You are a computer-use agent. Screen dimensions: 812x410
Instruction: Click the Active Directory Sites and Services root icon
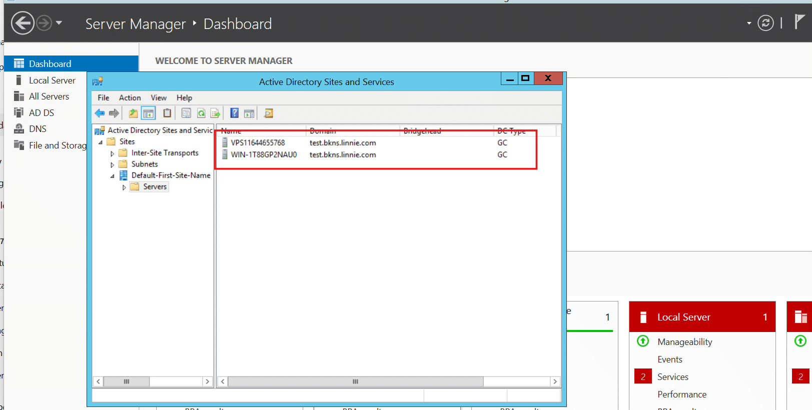(100, 130)
